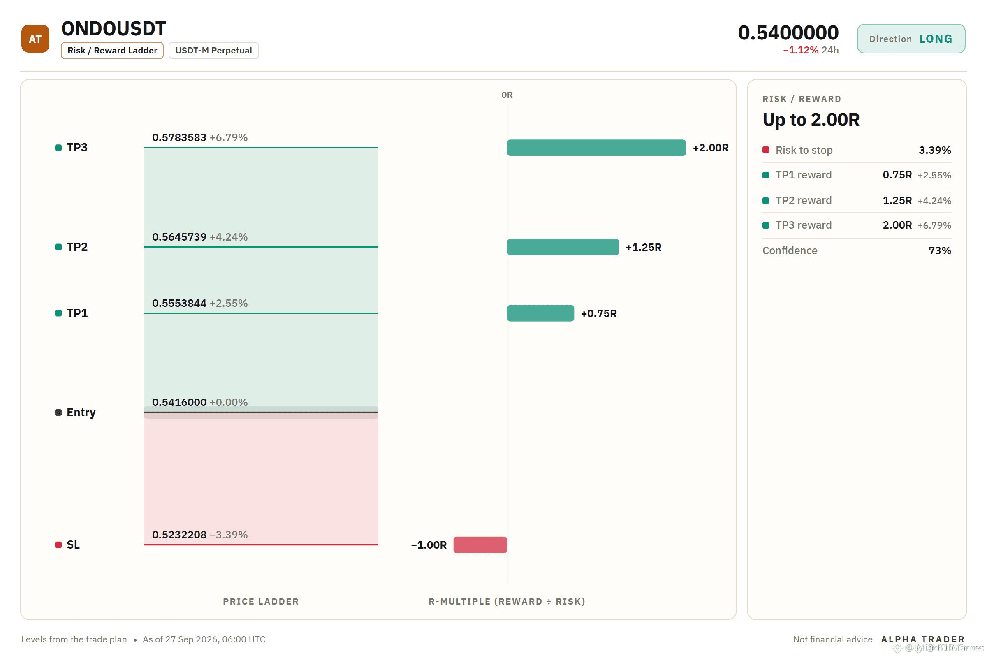987x658 pixels.
Task: Click the ONDOUSDT symbol title
Action: click(114, 28)
